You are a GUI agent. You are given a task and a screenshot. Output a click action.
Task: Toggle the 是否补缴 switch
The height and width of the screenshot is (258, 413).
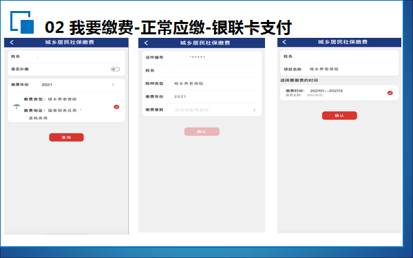pyautogui.click(x=115, y=69)
